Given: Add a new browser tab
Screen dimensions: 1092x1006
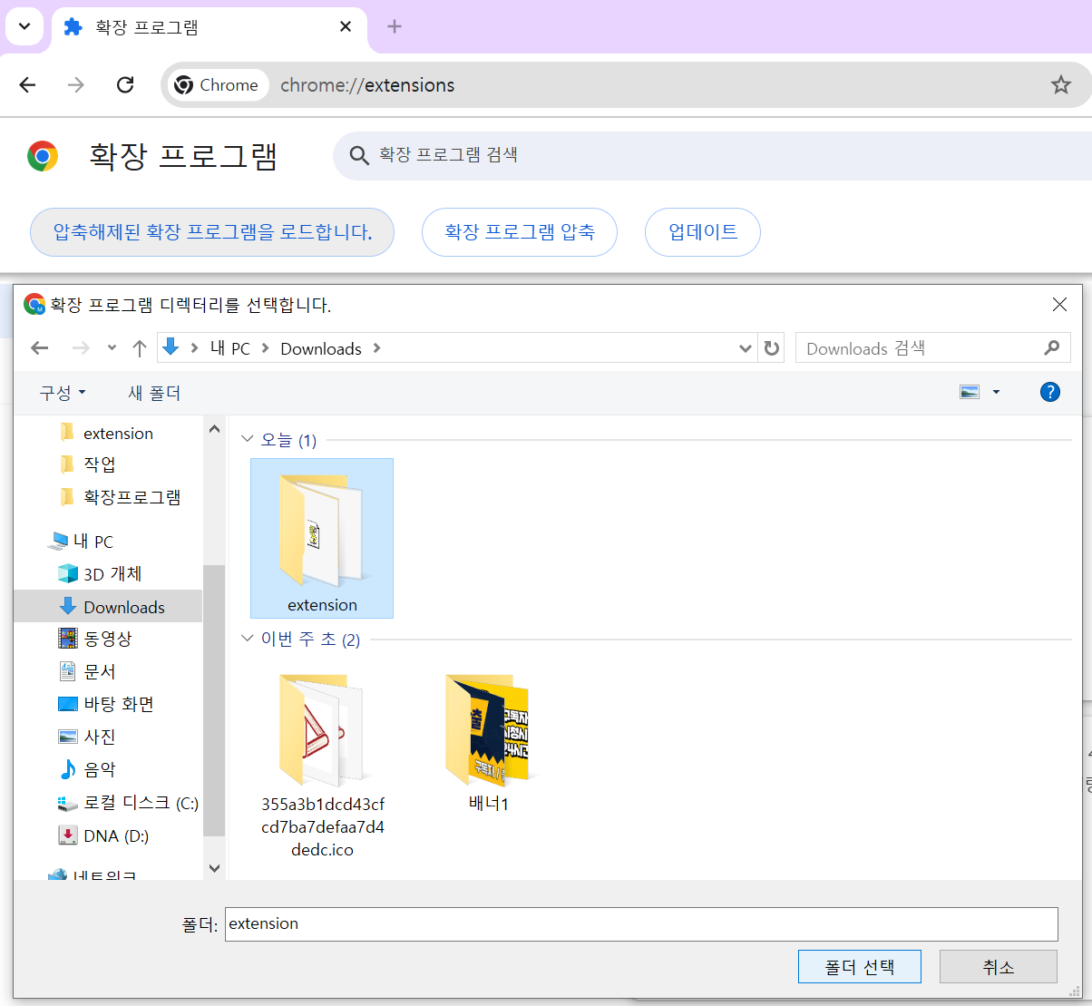Looking at the screenshot, I should [x=394, y=26].
